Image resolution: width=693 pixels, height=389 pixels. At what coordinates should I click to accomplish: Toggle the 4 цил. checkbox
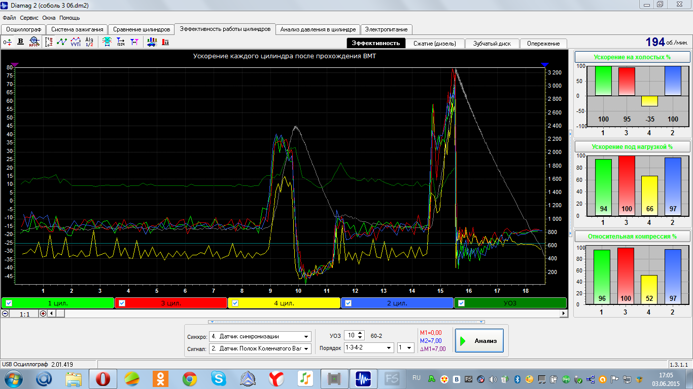[x=235, y=303]
